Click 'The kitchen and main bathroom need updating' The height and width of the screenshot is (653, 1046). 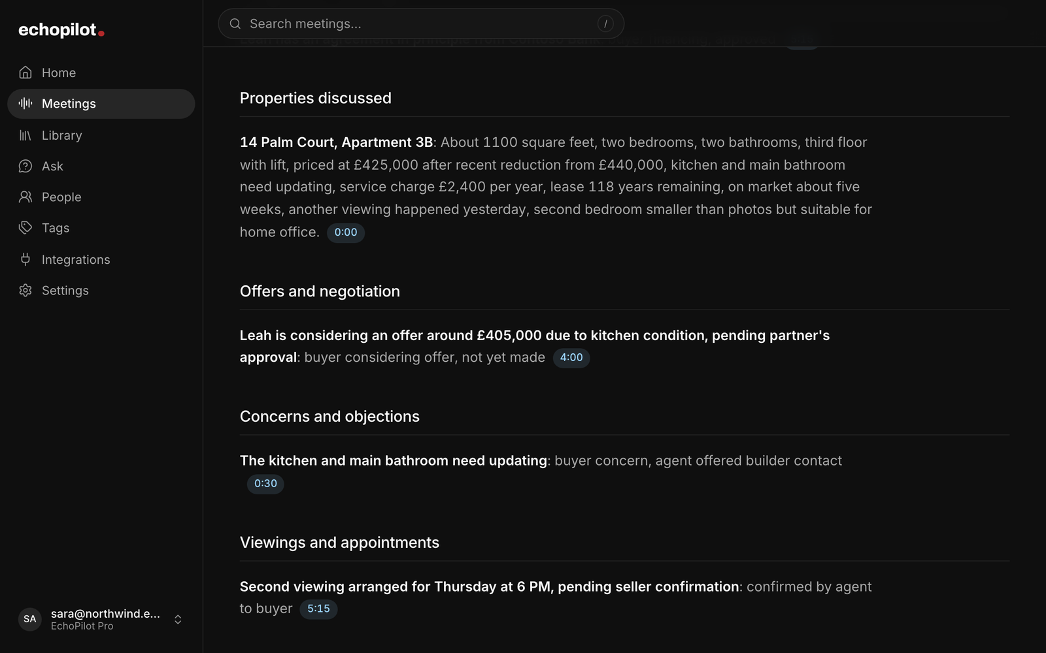click(394, 460)
